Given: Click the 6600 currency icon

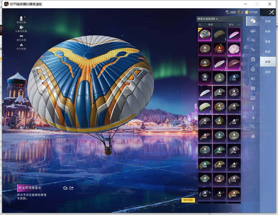Looking at the screenshot, I should (227, 12).
